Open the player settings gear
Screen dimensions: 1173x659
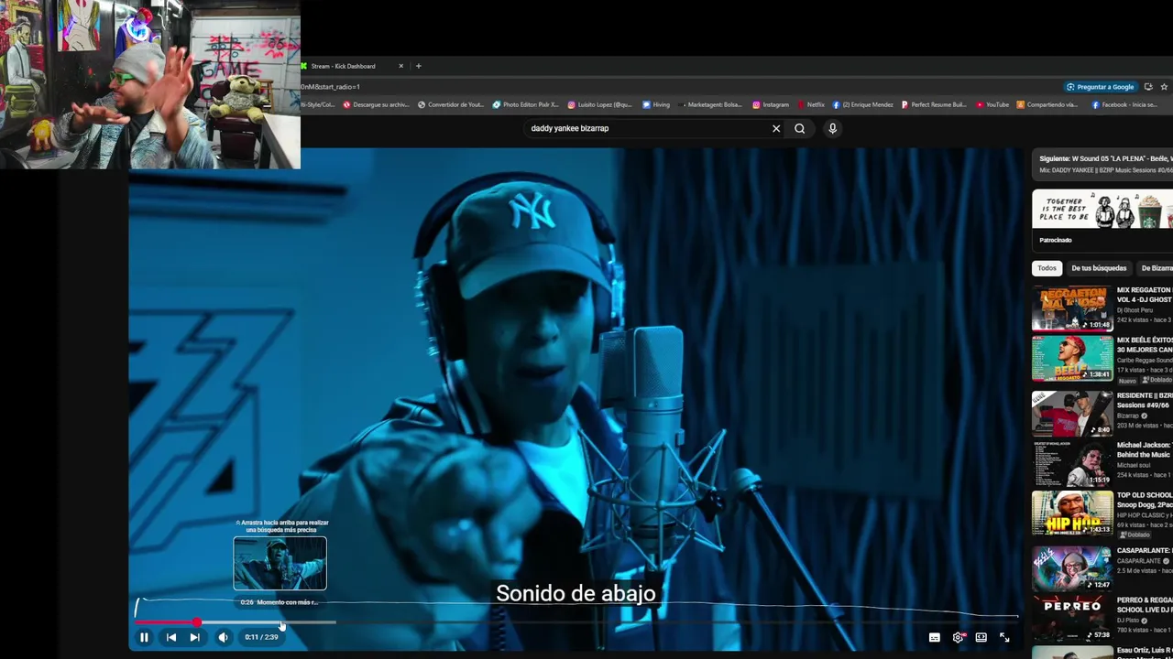click(958, 638)
